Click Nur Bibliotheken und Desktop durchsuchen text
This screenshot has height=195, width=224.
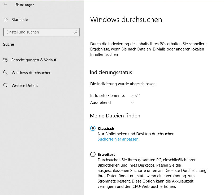click(x=136, y=134)
